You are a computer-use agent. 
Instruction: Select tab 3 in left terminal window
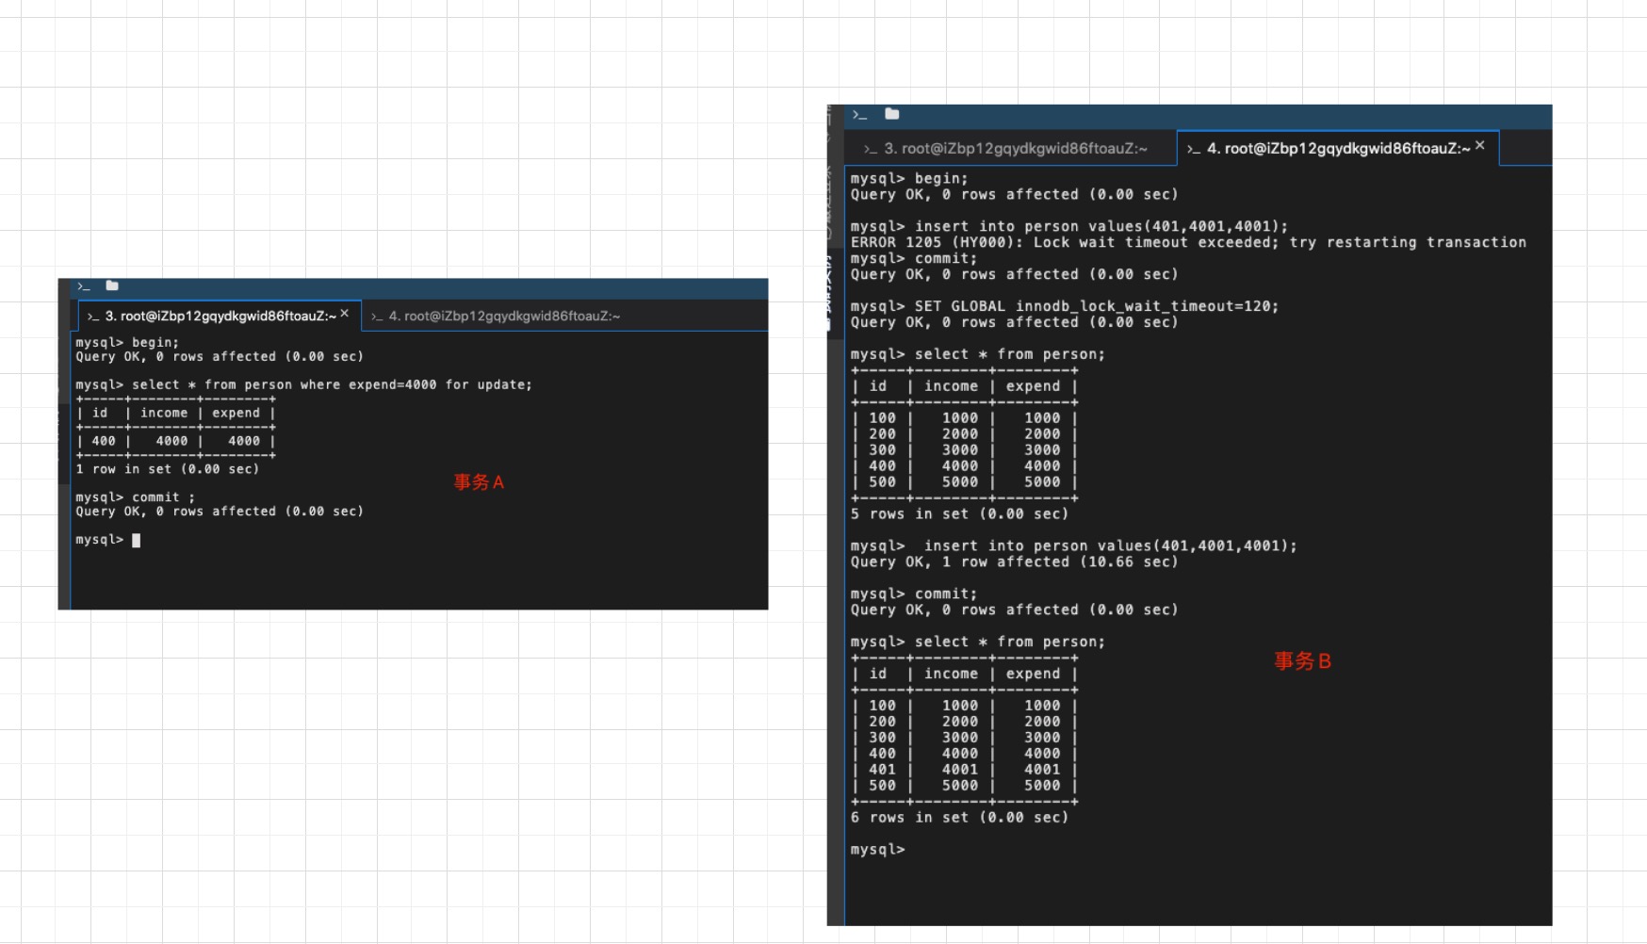pyautogui.click(x=219, y=316)
